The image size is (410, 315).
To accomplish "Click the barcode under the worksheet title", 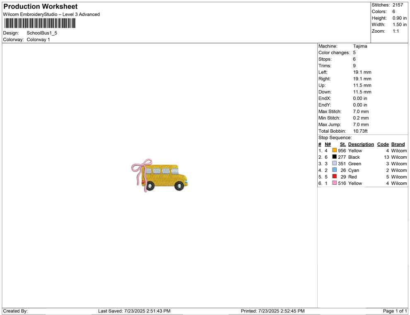I will [40, 24].
